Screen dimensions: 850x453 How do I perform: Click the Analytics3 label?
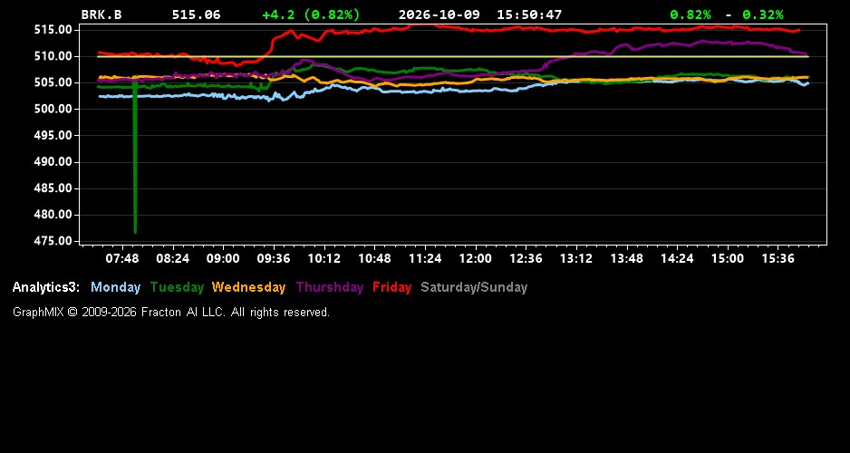click(46, 287)
